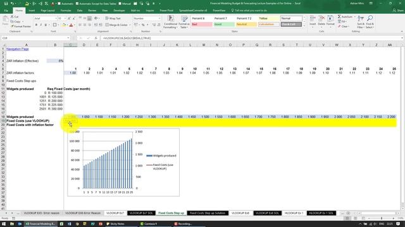The width and height of the screenshot is (405, 227).
Task: Open Conditional Formatting menu
Action: tap(170, 22)
